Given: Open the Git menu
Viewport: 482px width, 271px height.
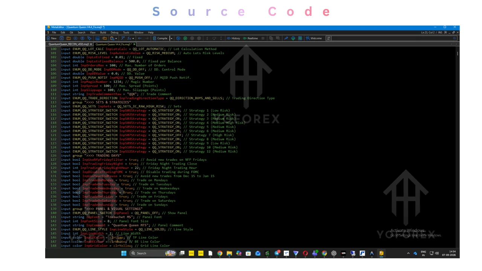Looking at the screenshot, I should click(x=71, y=33).
